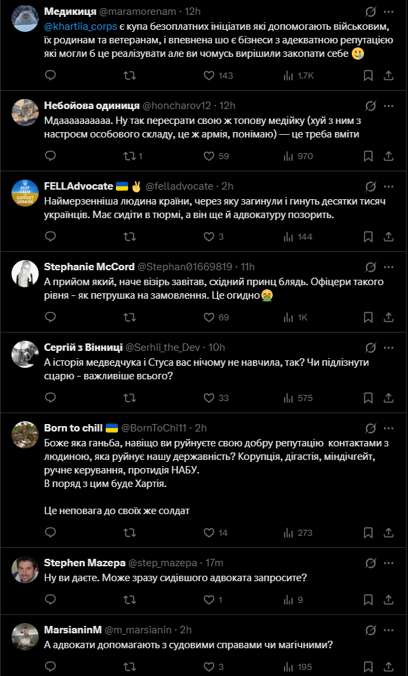Open 12h timestamp on Небойова одиниця's tweet

click(x=227, y=106)
